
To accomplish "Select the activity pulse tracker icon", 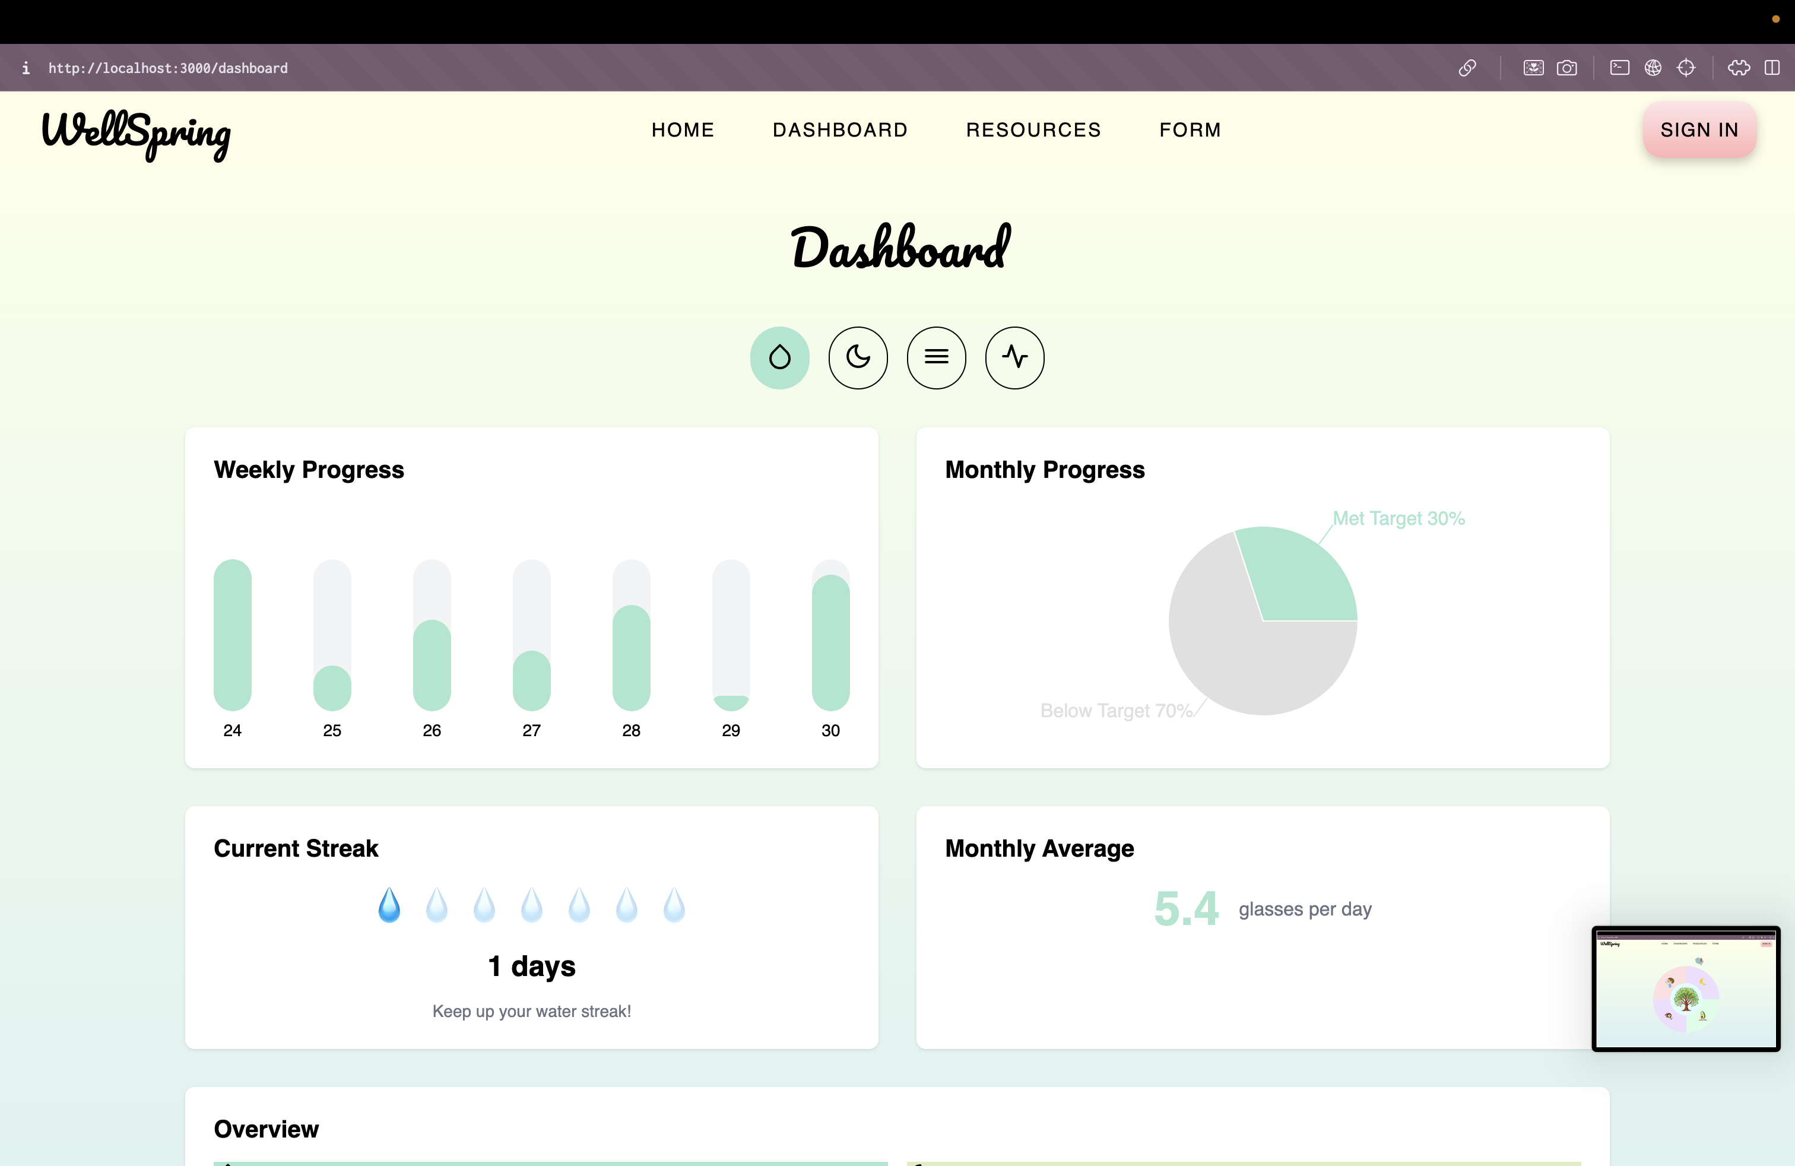I will (1014, 357).
